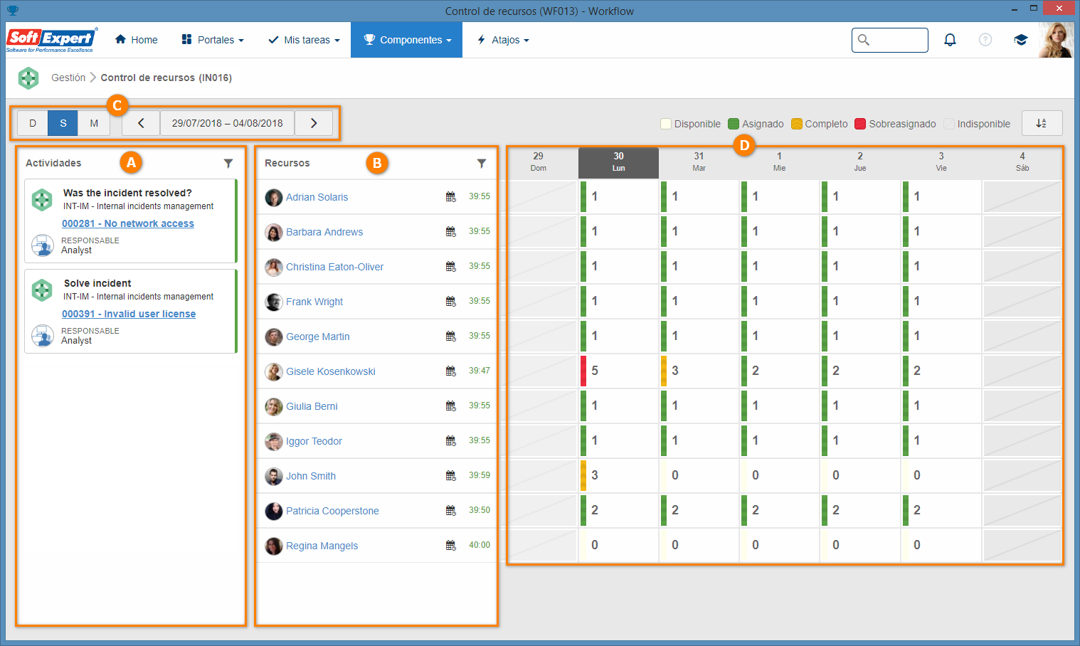This screenshot has width=1080, height=646.
Task: Click Gisele Kosenkowski hours 39:47
Action: 480,371
